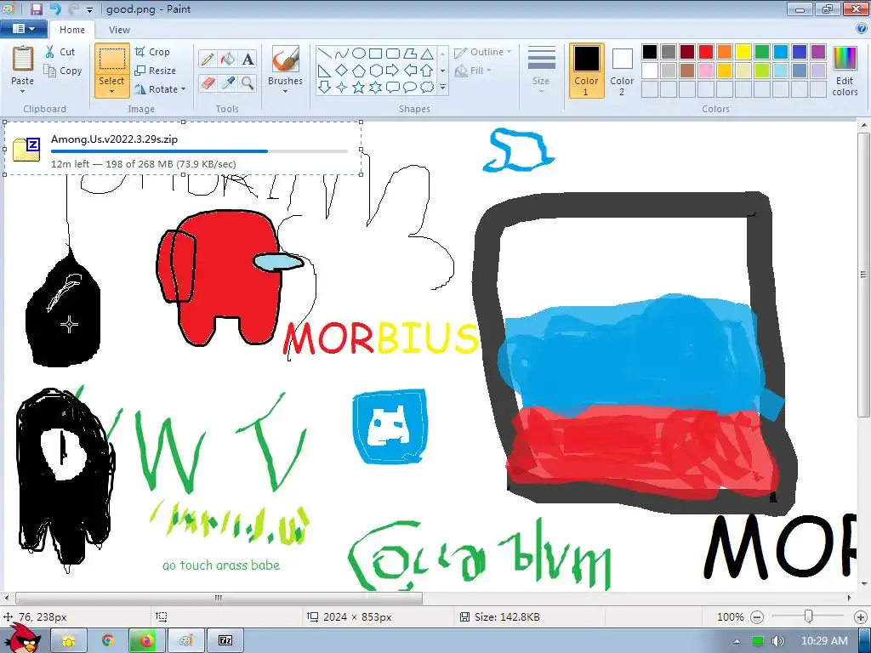Choose the Rectangle shape

point(375,54)
